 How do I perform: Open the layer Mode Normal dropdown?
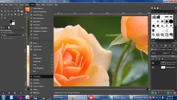tap(166, 53)
